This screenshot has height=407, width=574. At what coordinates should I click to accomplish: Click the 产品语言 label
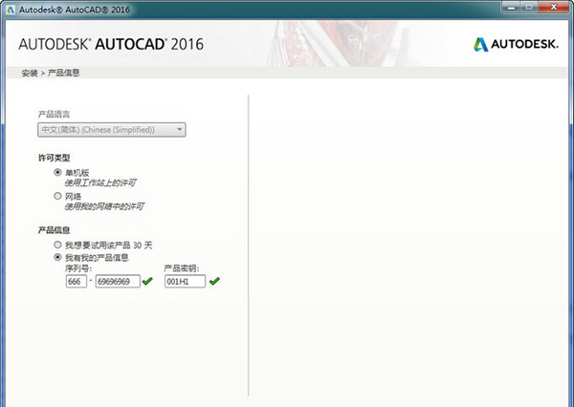[x=55, y=114]
